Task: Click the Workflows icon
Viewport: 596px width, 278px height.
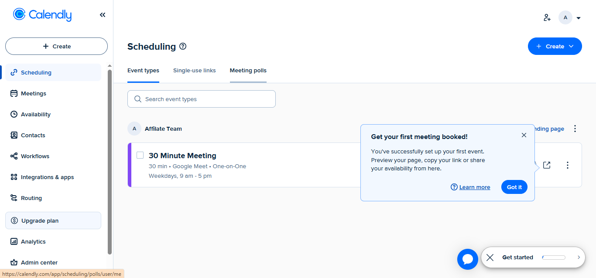Action: pos(14,156)
